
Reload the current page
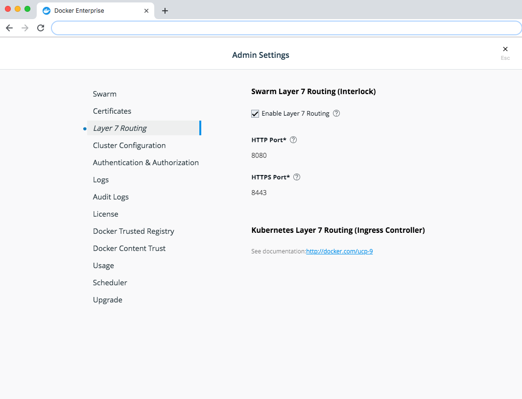[41, 28]
